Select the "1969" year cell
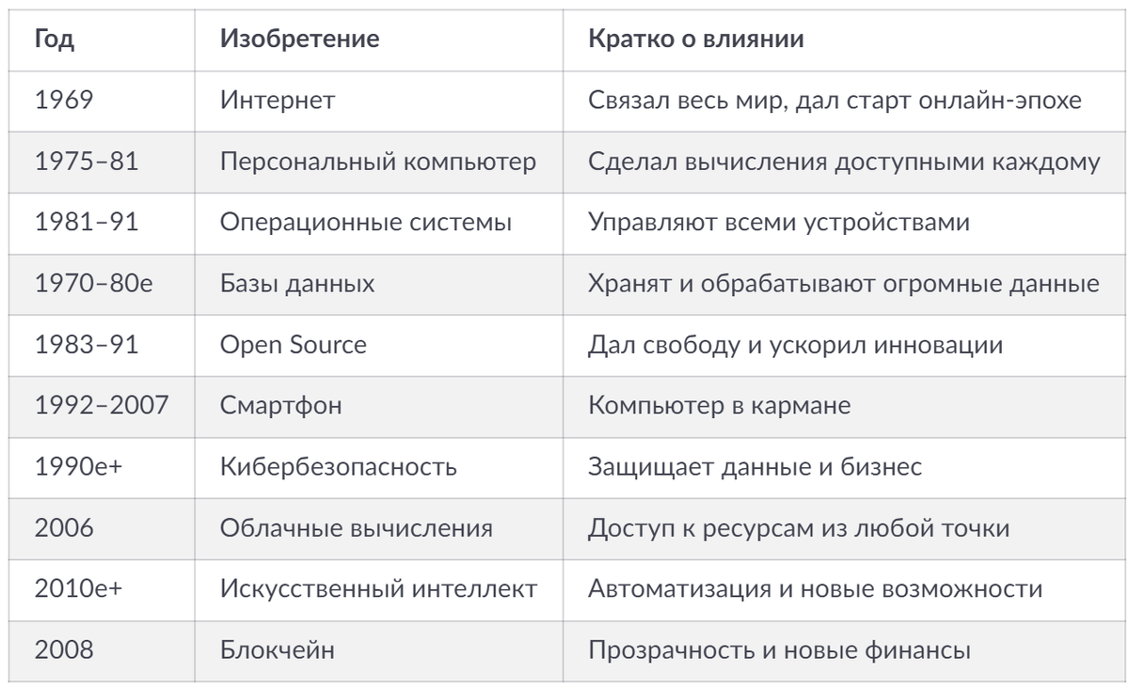1129x687 pixels. click(x=102, y=101)
